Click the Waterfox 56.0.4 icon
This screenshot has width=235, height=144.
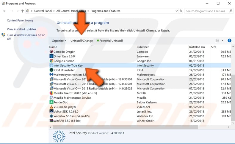(51, 116)
